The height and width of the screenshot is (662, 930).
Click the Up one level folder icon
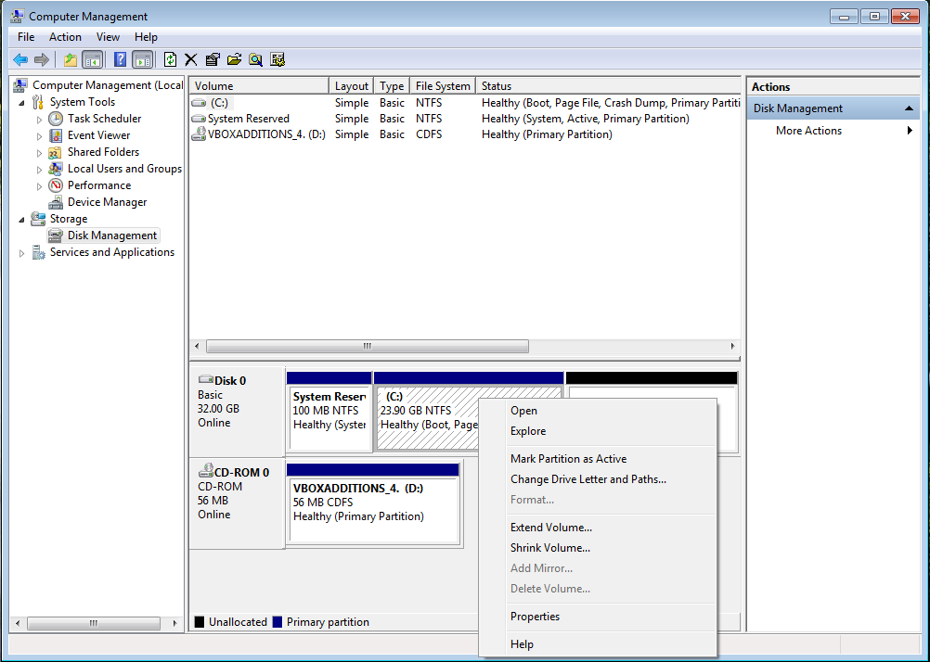71,59
